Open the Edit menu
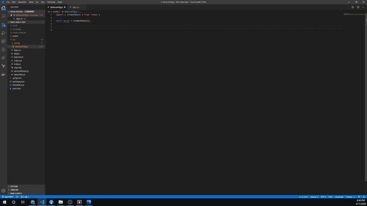The height and width of the screenshot is (206, 367). [14, 2]
